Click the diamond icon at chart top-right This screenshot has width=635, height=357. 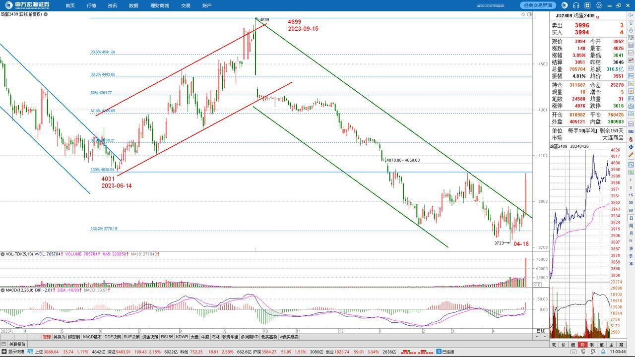(x=523, y=14)
